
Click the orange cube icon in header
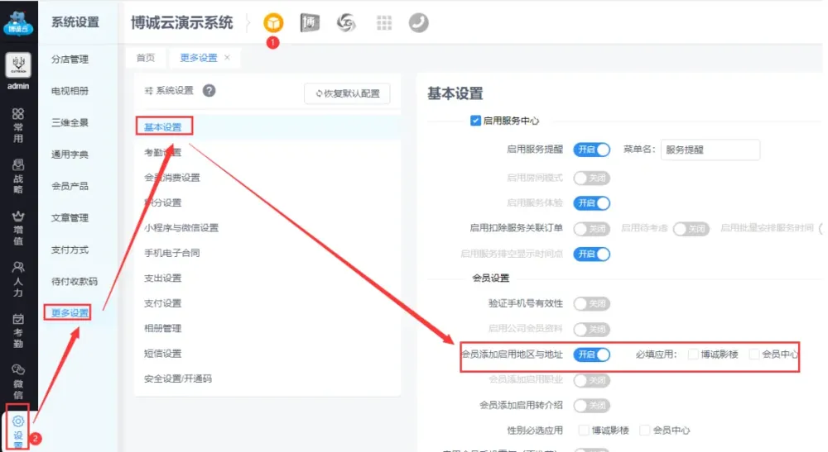tap(272, 23)
